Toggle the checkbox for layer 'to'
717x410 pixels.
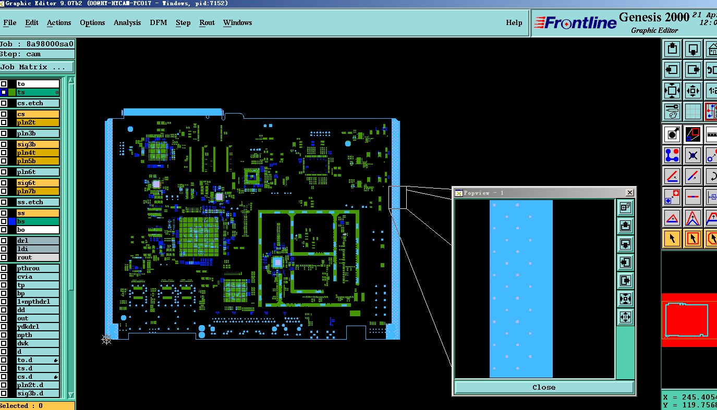pos(4,84)
